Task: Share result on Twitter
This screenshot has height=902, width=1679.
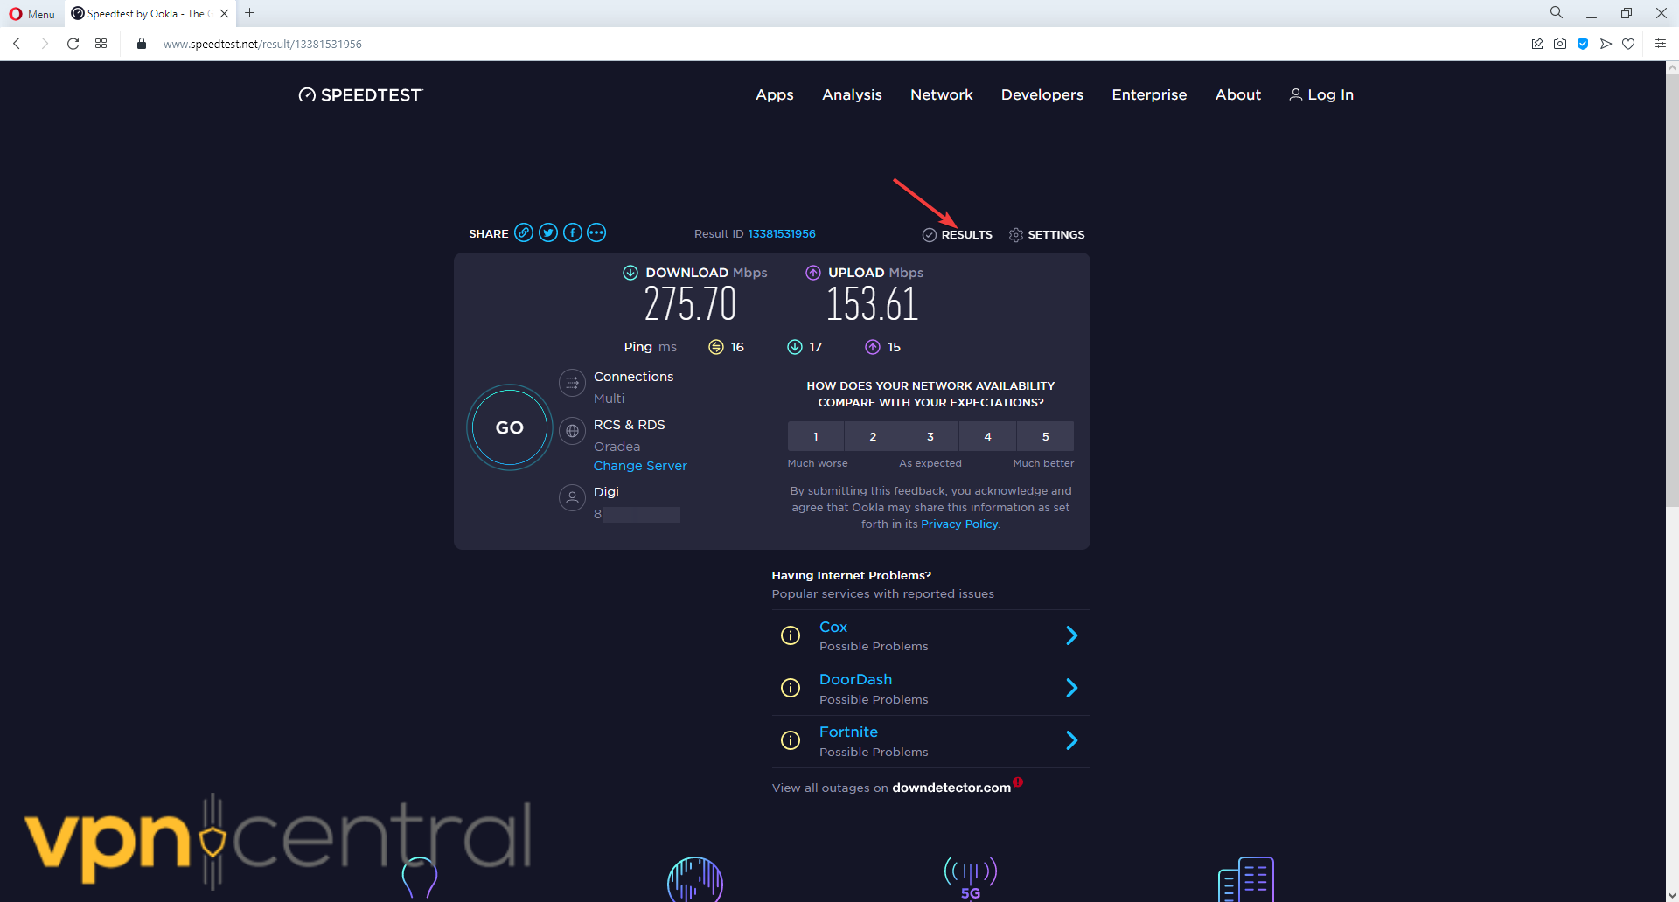Action: coord(548,232)
